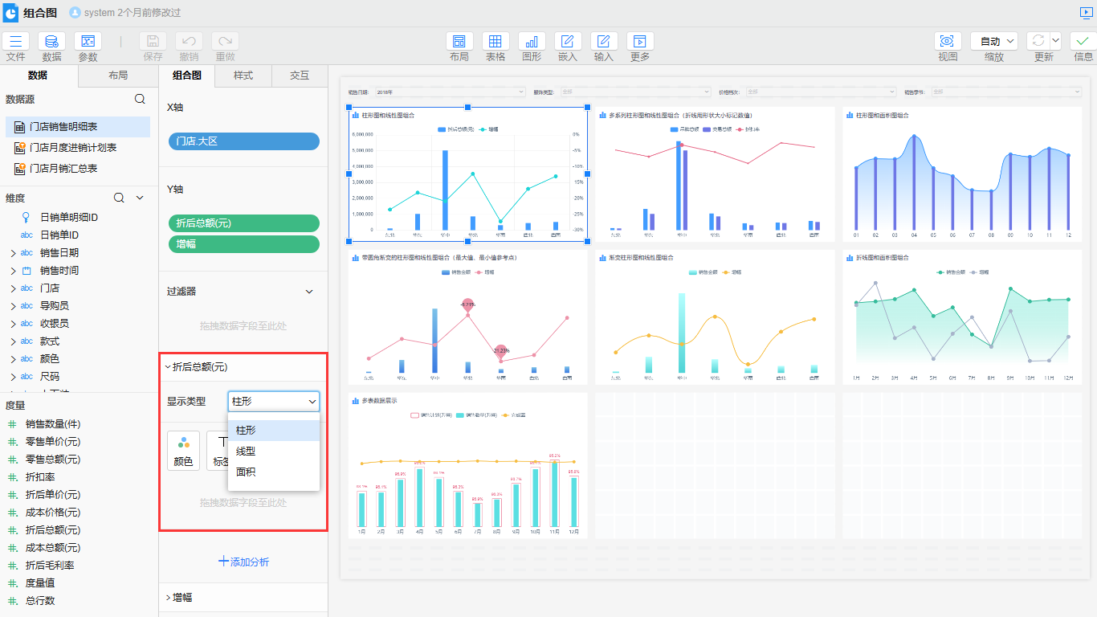Screen dimensions: 1097x617
Task: Switch to the 交互 tab
Action: [300, 76]
